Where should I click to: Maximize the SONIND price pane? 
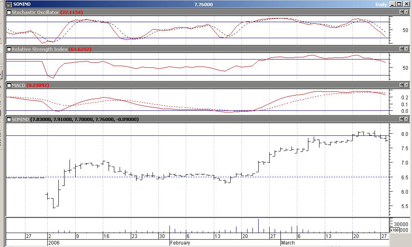click(401, 119)
